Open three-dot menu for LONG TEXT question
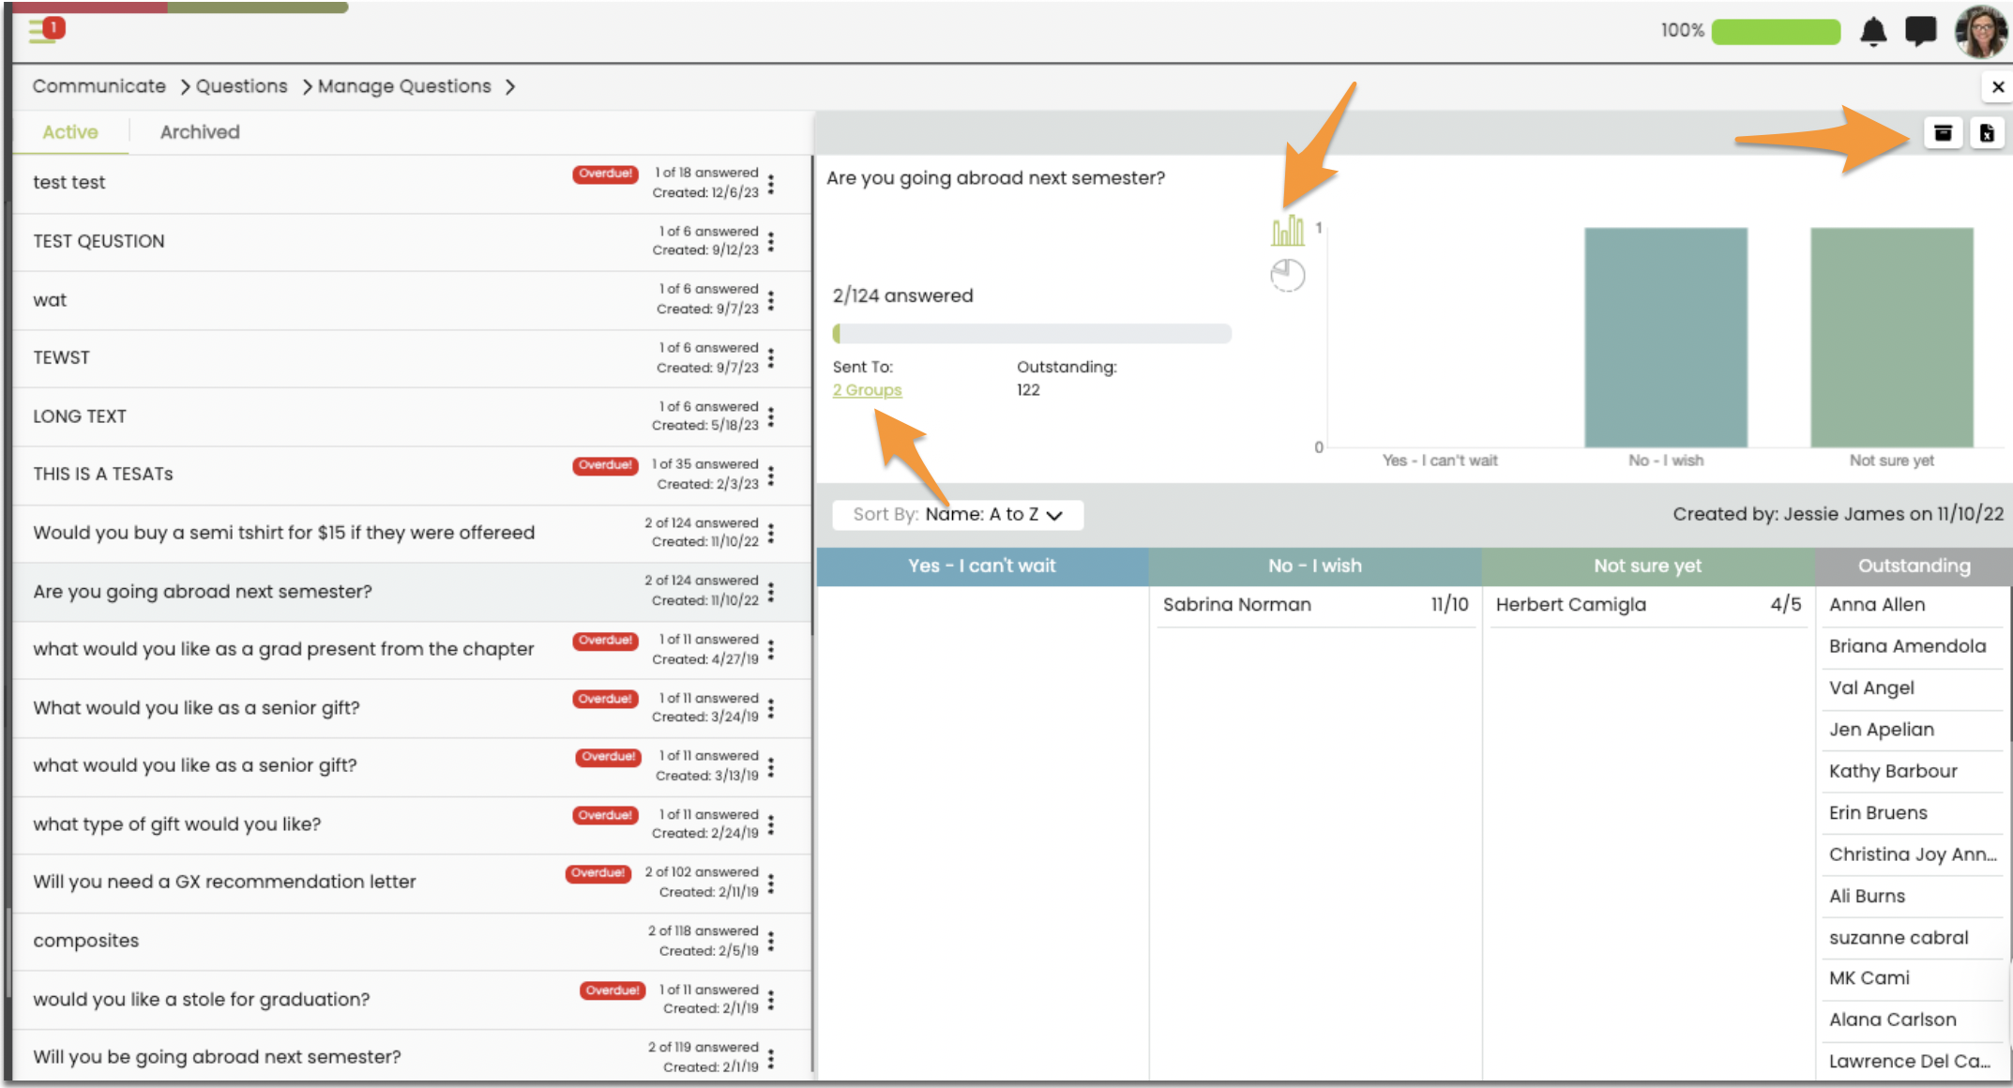Viewport: 2013px width, 1088px height. (x=771, y=416)
